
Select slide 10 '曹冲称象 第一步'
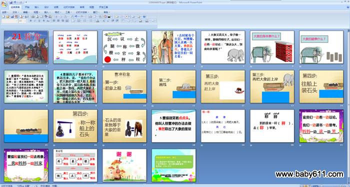click(x=124, y=87)
